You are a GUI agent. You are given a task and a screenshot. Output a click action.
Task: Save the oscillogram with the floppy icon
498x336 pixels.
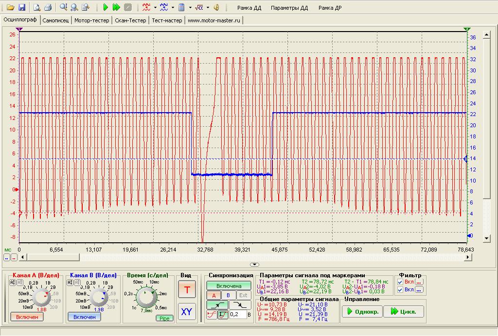[x=21, y=7]
